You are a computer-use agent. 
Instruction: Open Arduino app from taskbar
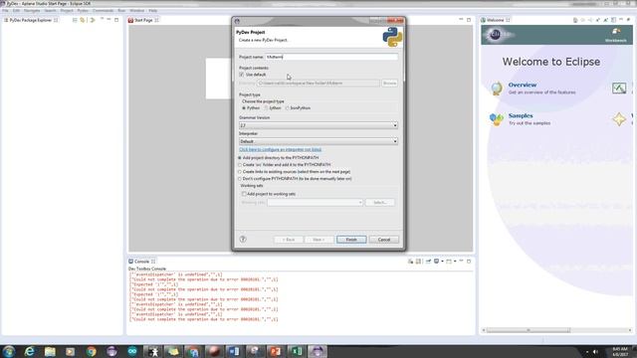point(132,351)
